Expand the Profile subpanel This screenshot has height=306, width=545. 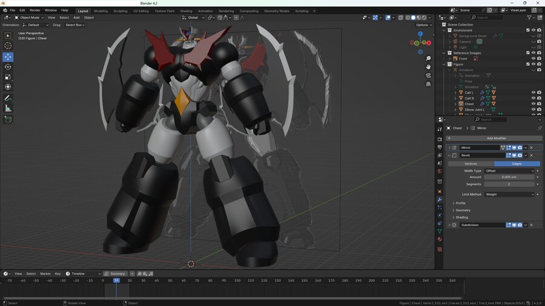coord(459,203)
